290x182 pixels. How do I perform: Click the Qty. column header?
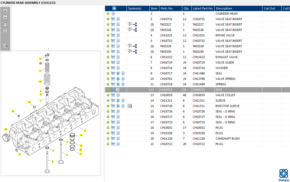[x=186, y=8]
